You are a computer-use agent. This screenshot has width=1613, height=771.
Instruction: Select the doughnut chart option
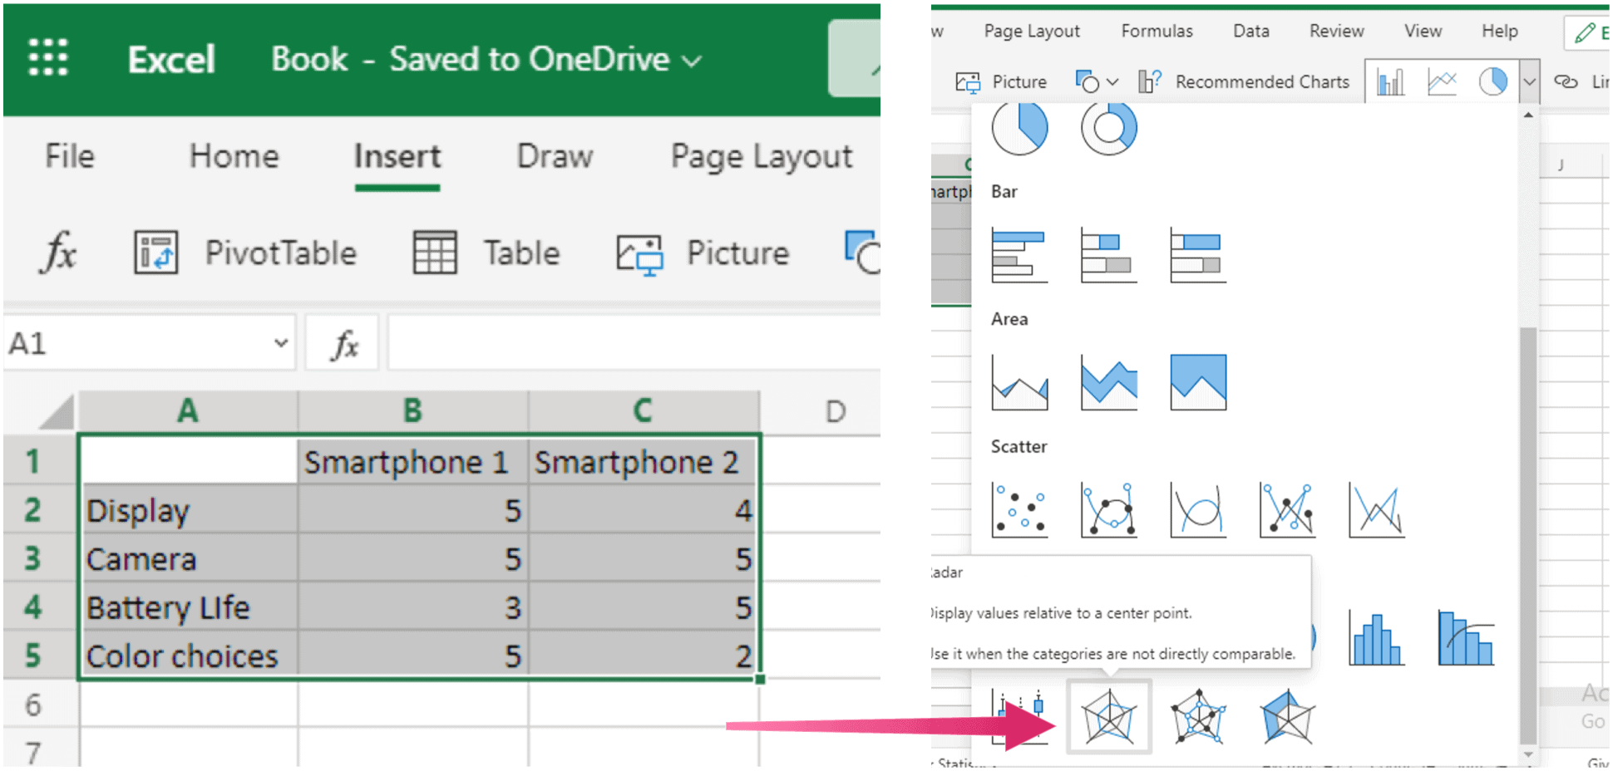coord(1108,130)
